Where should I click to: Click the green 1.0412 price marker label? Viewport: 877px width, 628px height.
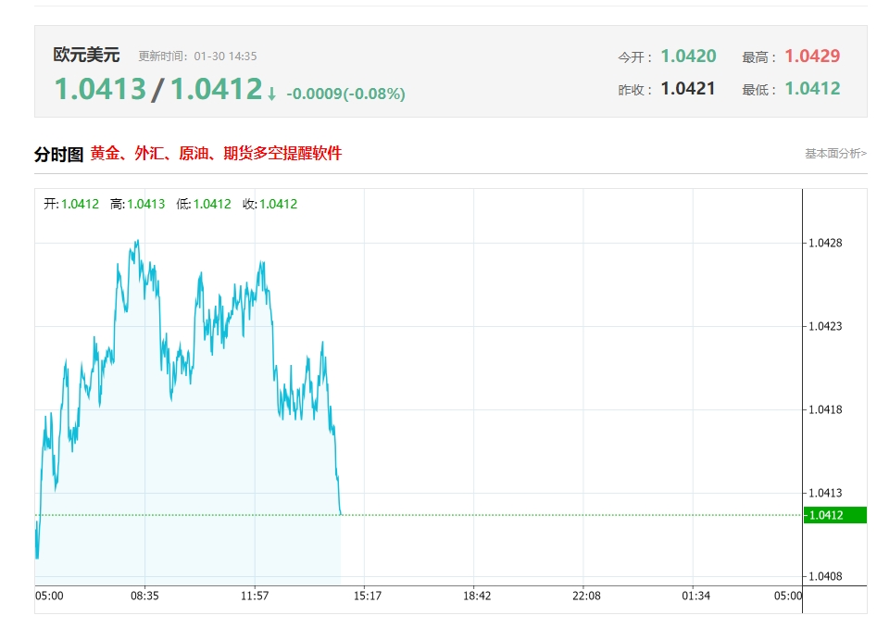[834, 515]
